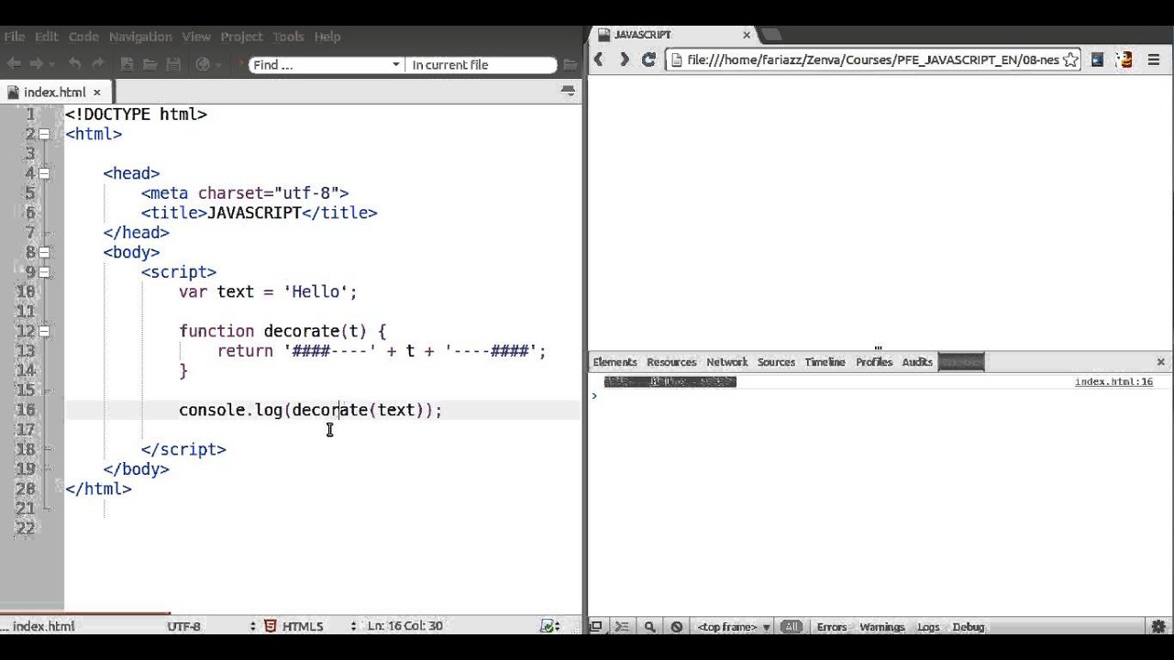The height and width of the screenshot is (660, 1174).
Task: Switch to the Resources DevTools tab
Action: coord(671,362)
